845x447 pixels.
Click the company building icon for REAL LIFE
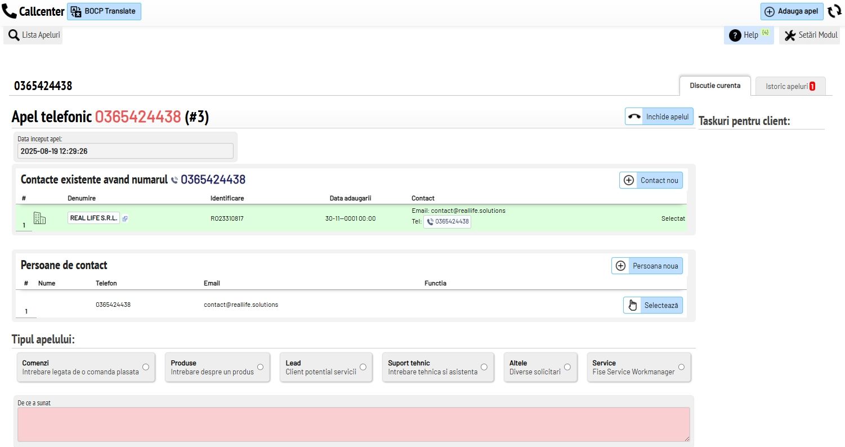pos(39,218)
